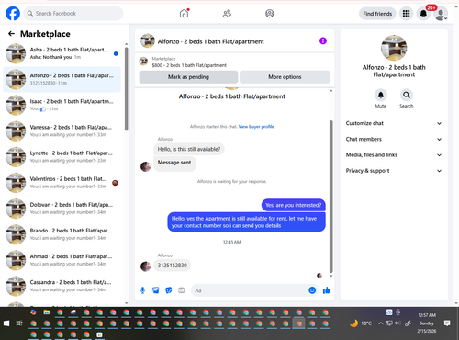Open Isaac conversation in list
This screenshot has width=459, height=340.
click(62, 105)
